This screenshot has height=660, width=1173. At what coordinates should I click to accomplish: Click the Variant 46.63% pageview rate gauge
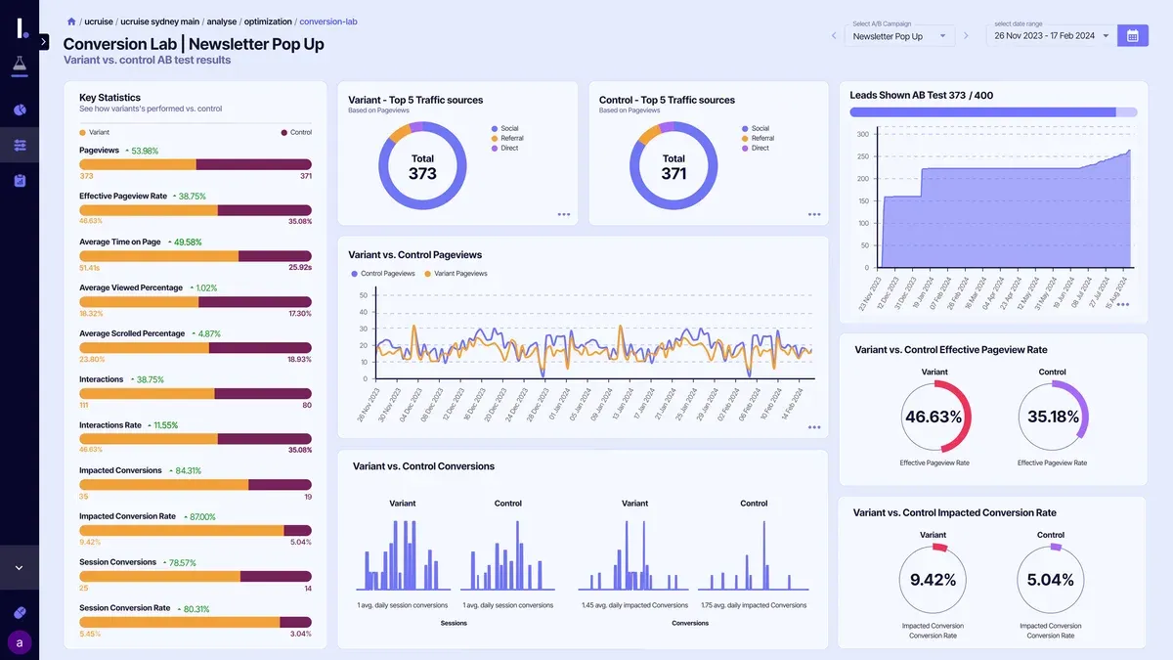(934, 417)
